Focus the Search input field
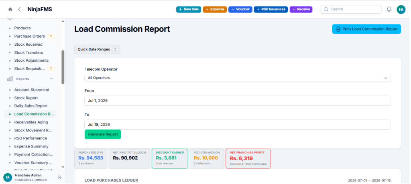This screenshot has height=184, width=411. tap(351, 10)
